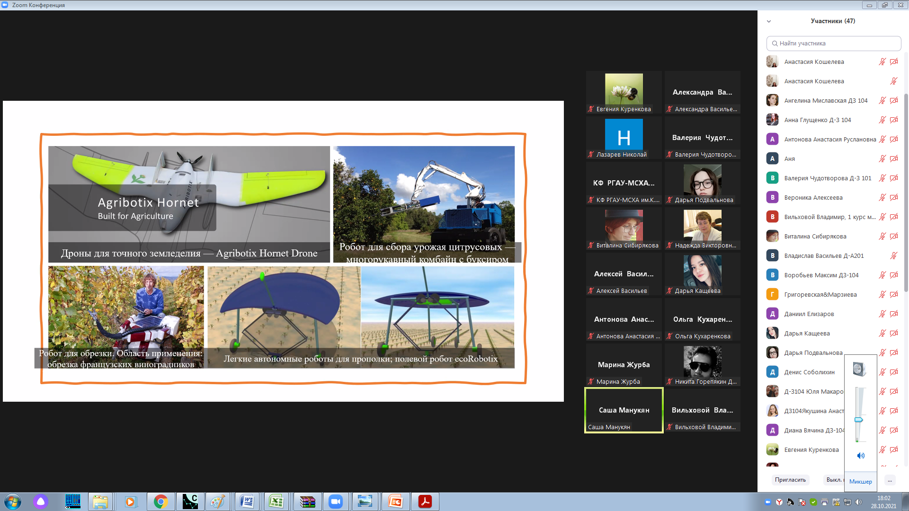
Task: Open Windows Explorer from taskbar
Action: pos(100,502)
